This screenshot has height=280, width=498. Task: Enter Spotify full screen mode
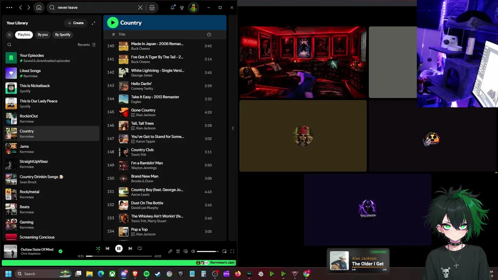pos(232,252)
